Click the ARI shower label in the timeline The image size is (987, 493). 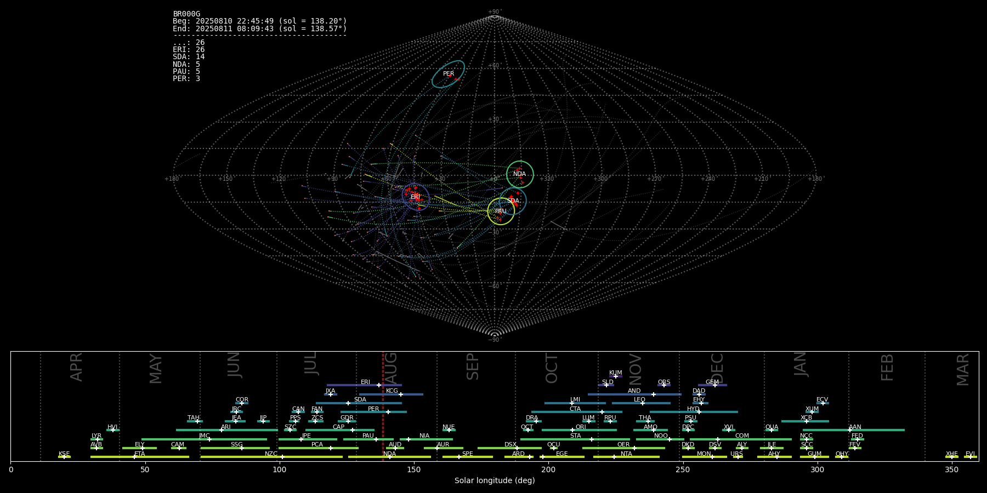click(225, 427)
